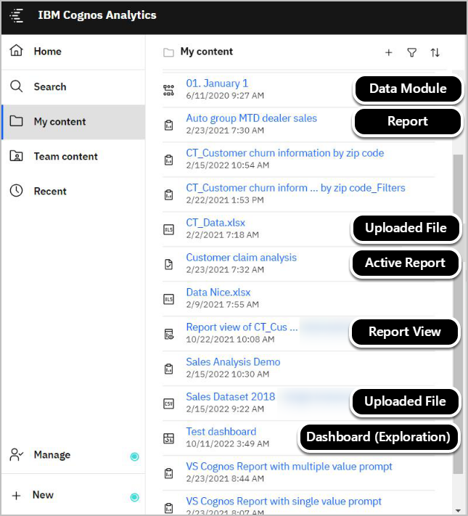Screen dimensions: 468x516
Task: Click the teal indicator dot beside Manage
Action: click(x=135, y=456)
